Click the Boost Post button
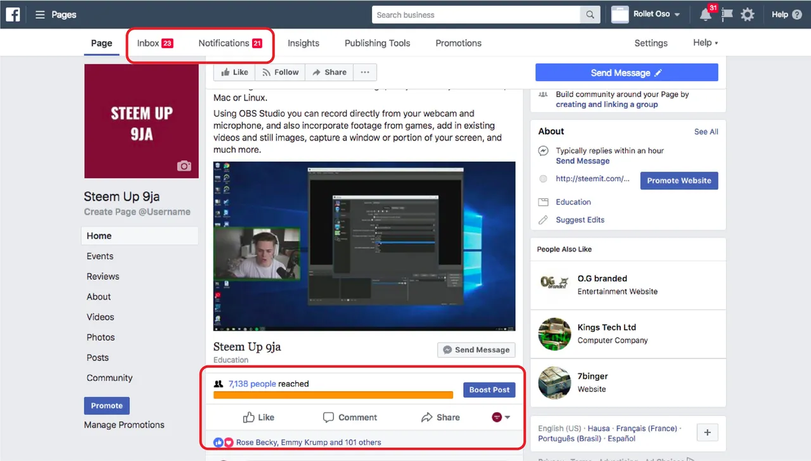 point(489,389)
